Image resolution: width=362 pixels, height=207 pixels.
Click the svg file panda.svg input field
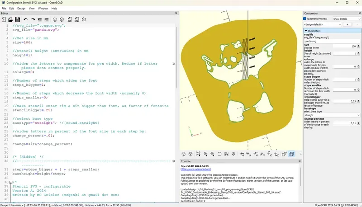point(332,41)
